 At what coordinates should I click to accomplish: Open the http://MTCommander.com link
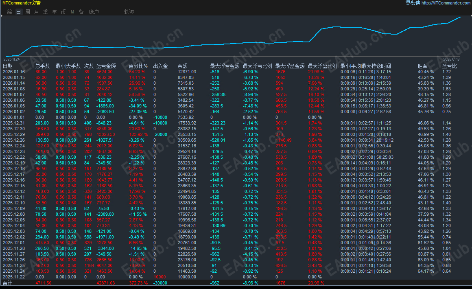[x=446, y=3]
